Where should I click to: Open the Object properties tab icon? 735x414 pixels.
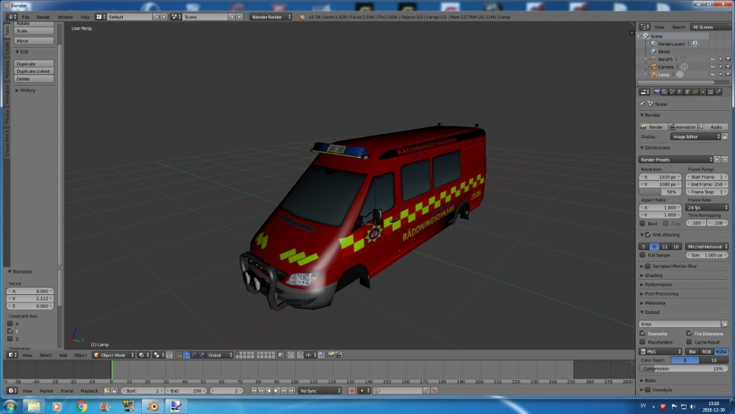687,92
